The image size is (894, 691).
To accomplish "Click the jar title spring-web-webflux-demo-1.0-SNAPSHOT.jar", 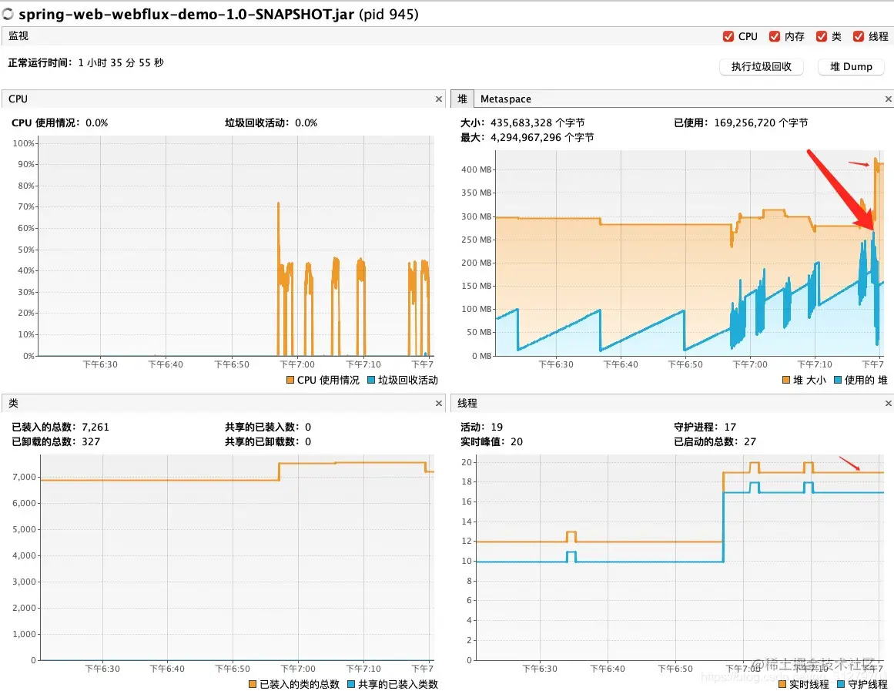I will [187, 14].
